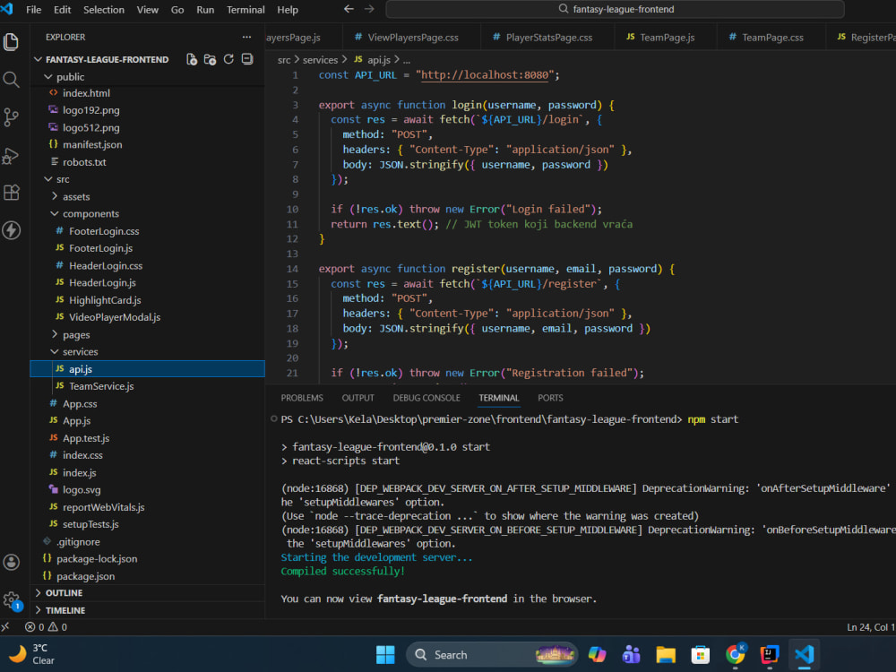The width and height of the screenshot is (896, 672).
Task: Open Run and Debug view
Action: pos(12,155)
